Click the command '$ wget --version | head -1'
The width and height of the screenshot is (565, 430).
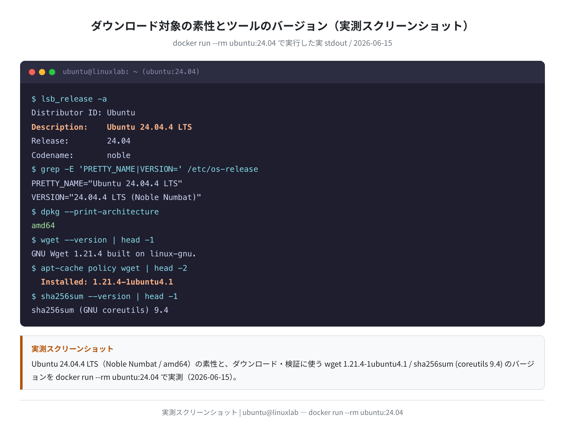click(93, 240)
